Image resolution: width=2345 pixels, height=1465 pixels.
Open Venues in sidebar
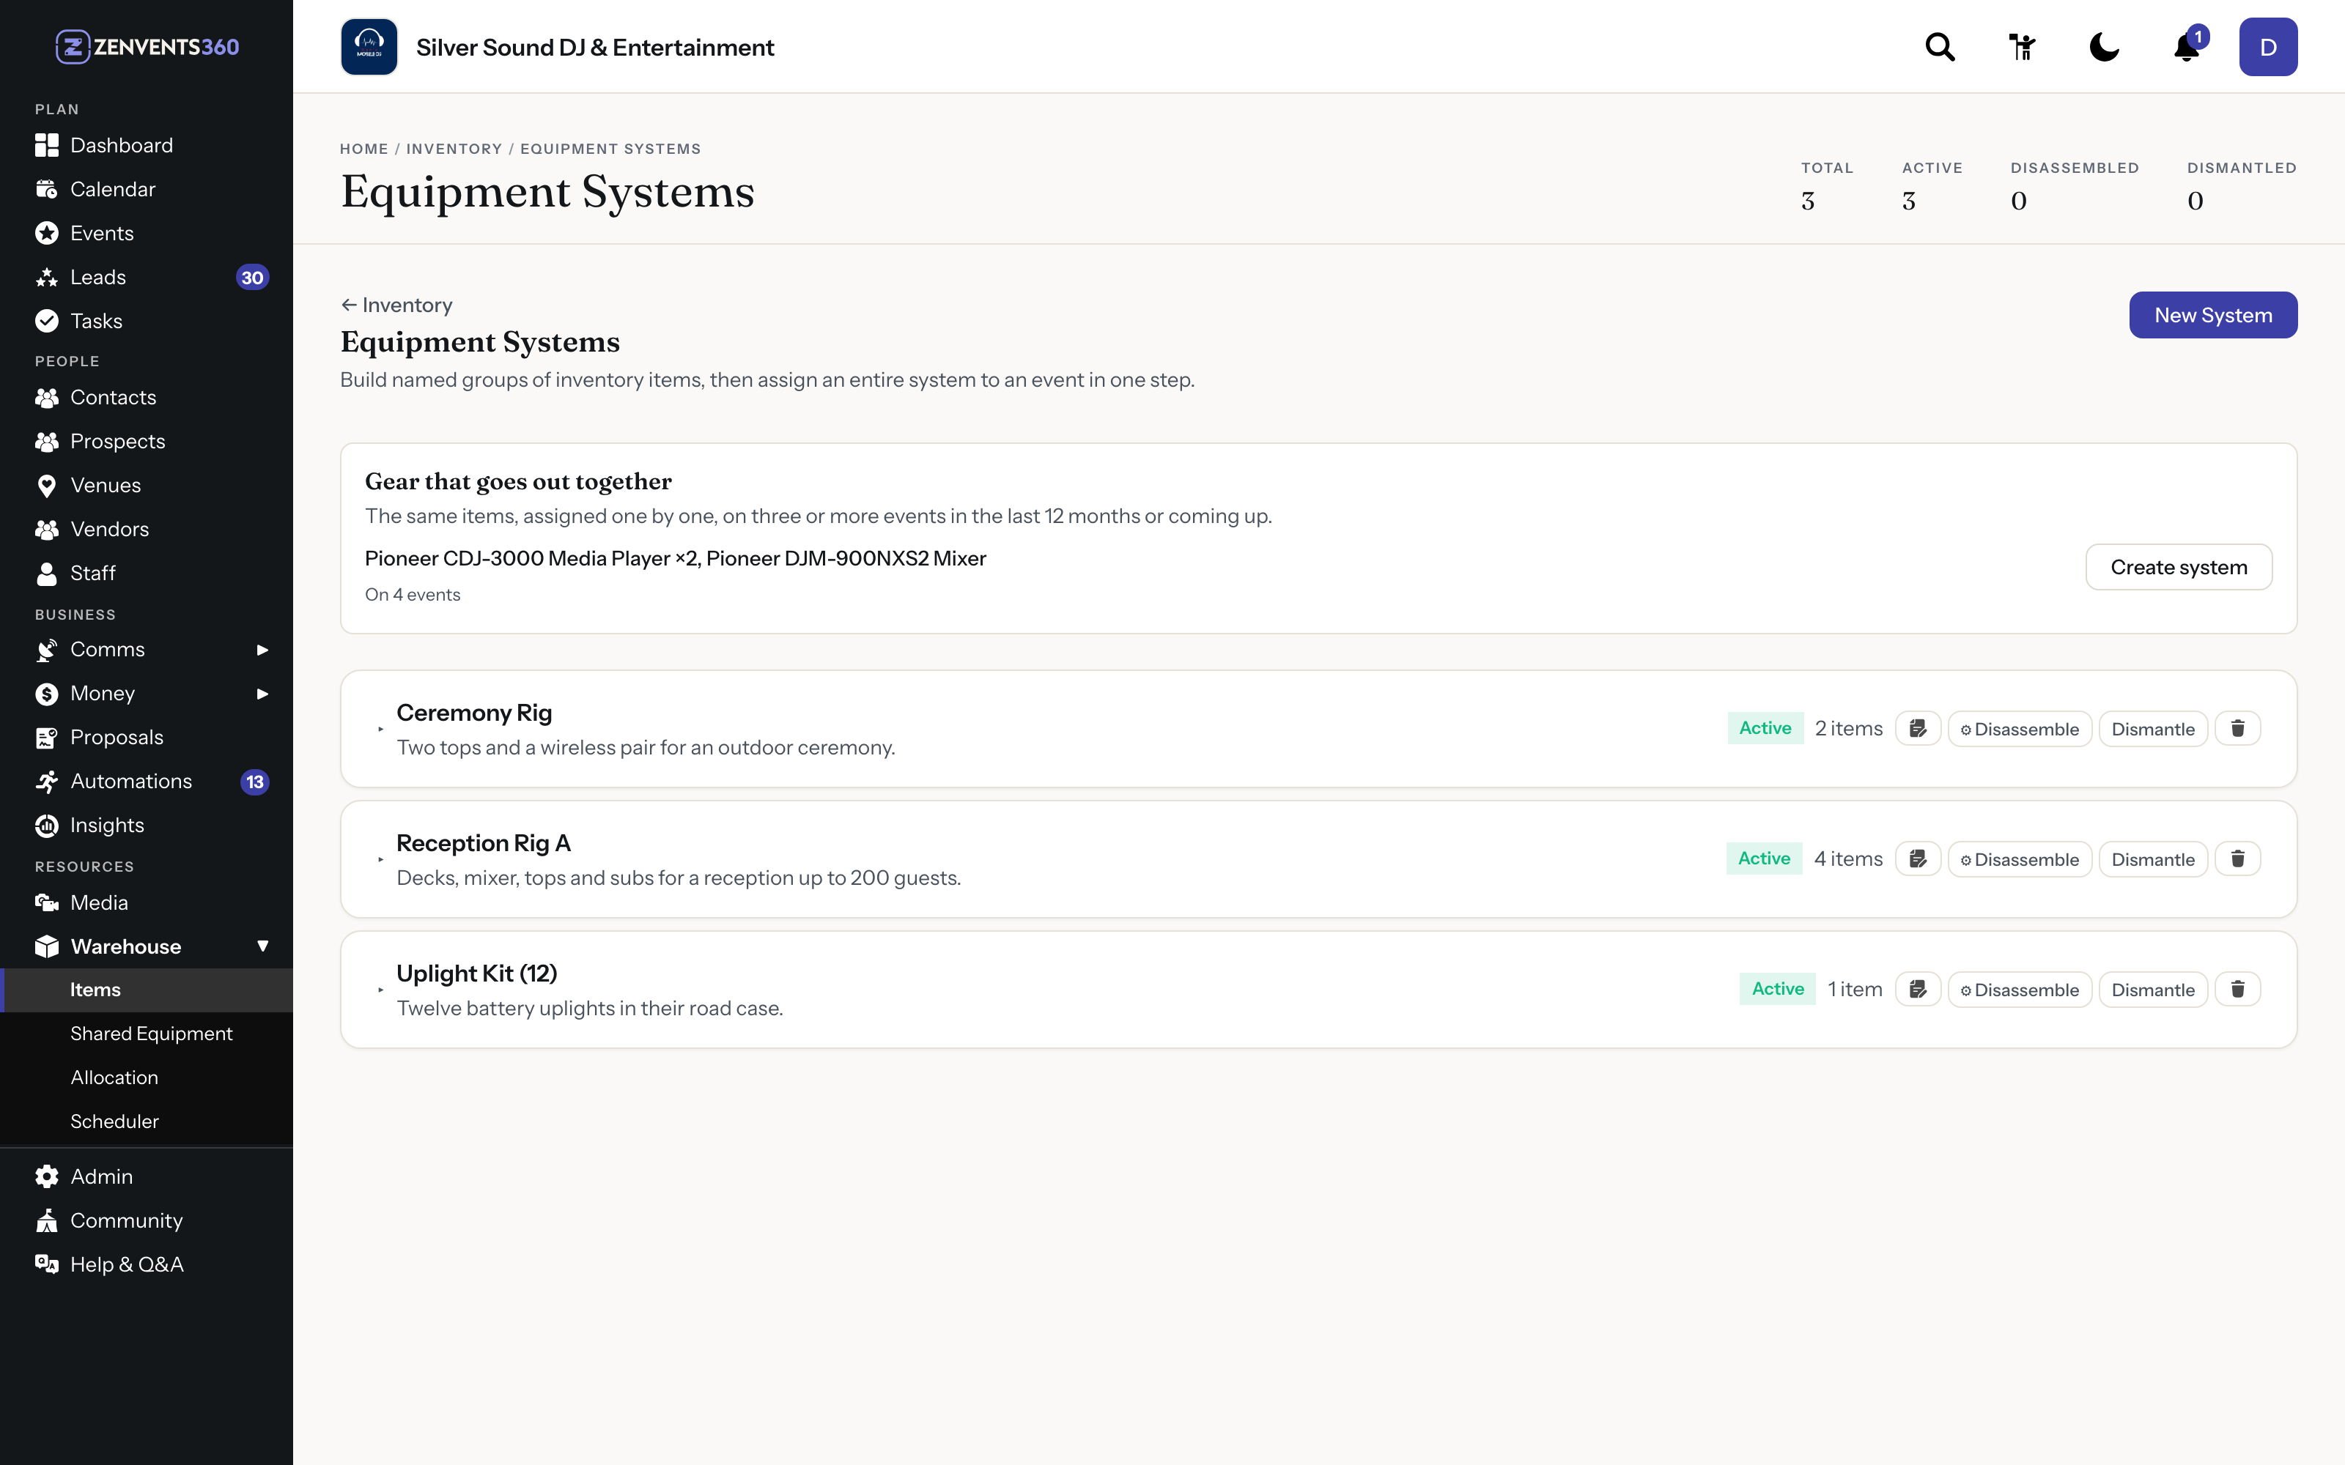(147, 486)
